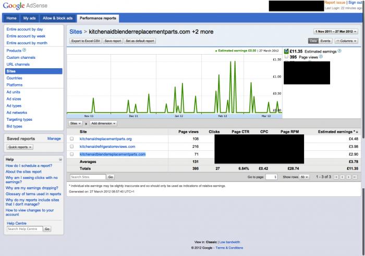Click Low bandwidth view link
This screenshot has width=365, height=256.
(x=229, y=242)
